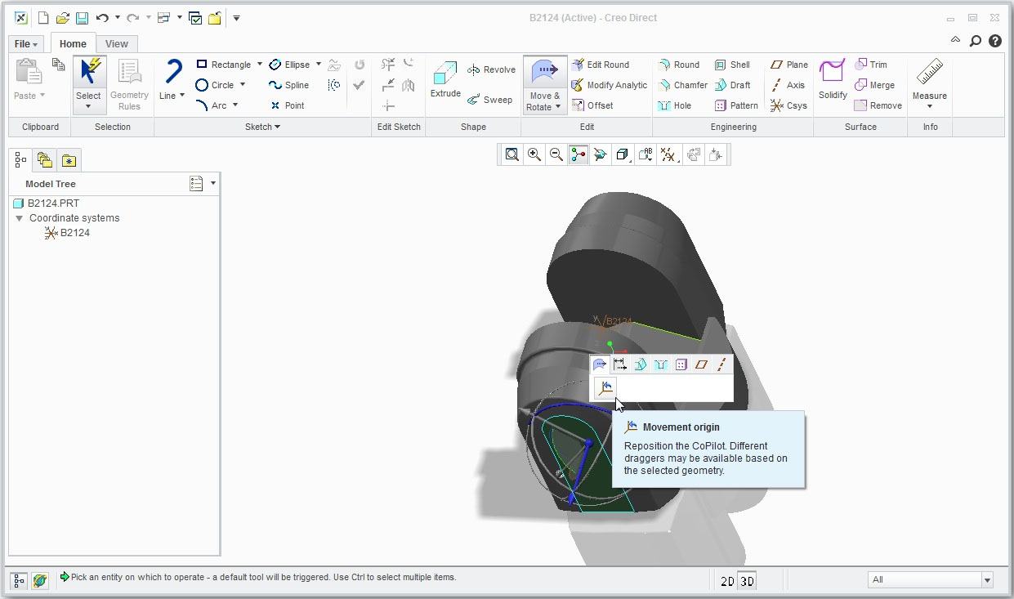The height and width of the screenshot is (599, 1014).
Task: Select the Trim surface tool
Action: (871, 65)
